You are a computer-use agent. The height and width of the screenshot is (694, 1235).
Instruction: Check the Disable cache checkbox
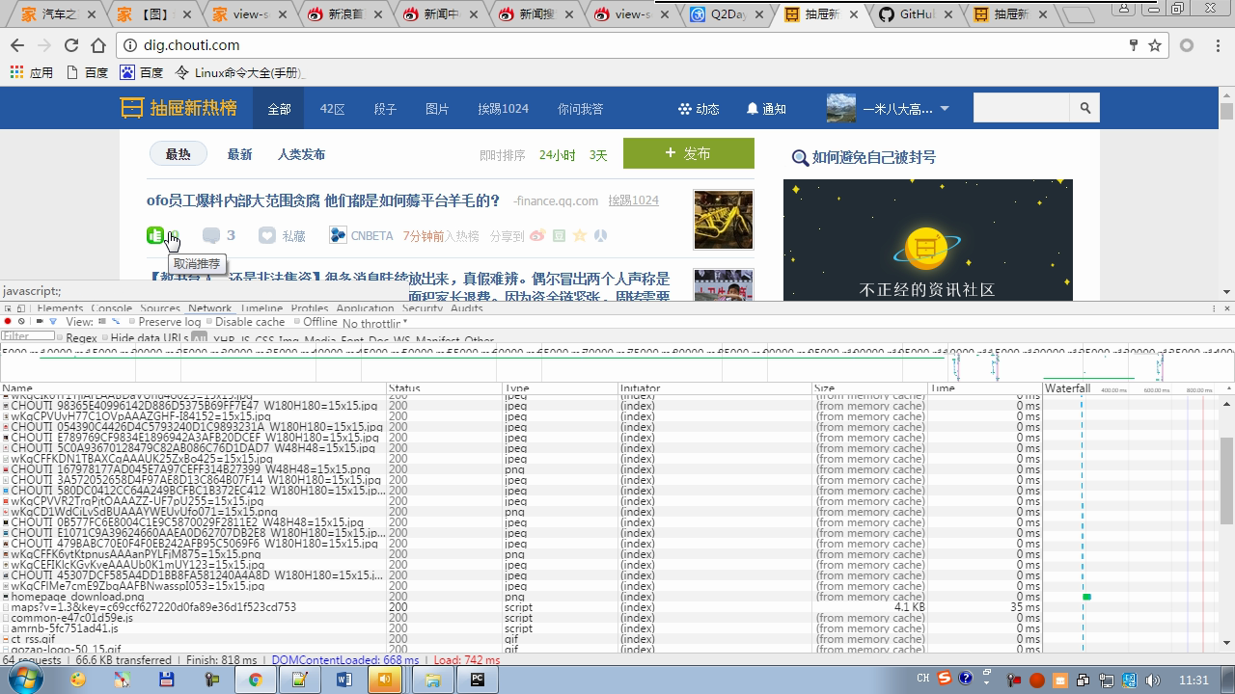[209, 322]
